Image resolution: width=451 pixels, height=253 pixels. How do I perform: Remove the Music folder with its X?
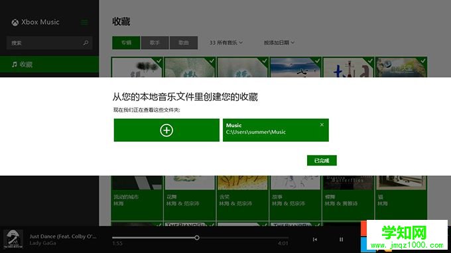[322, 125]
